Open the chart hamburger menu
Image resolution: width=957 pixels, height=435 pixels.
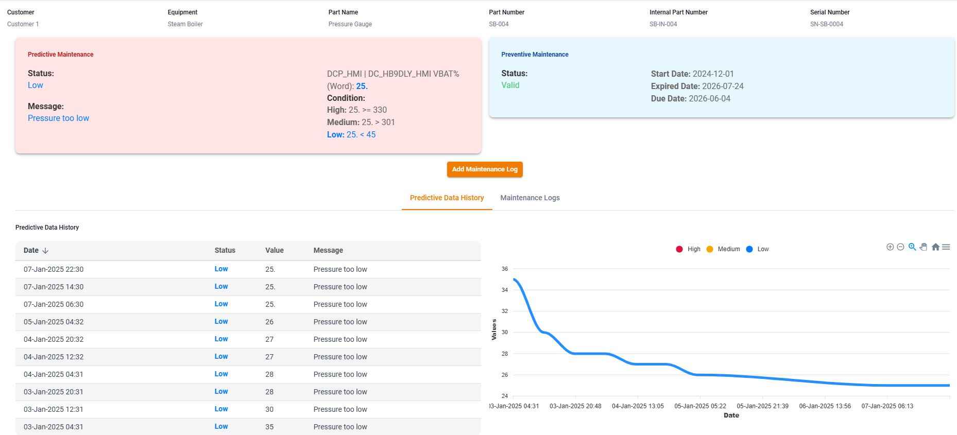pyautogui.click(x=946, y=247)
